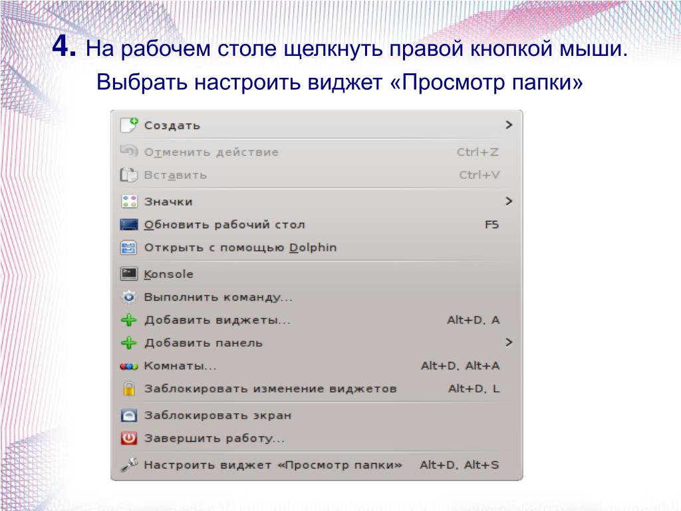Image resolution: width=681 pixels, height=511 pixels.
Task: Click the wrench icon beside Настроить виджет
Action: pyautogui.click(x=129, y=465)
